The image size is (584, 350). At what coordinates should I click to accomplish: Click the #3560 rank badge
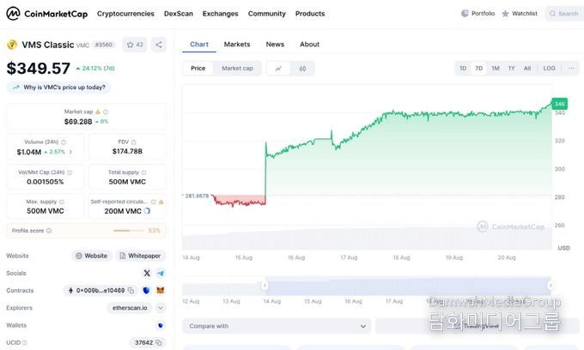point(104,45)
